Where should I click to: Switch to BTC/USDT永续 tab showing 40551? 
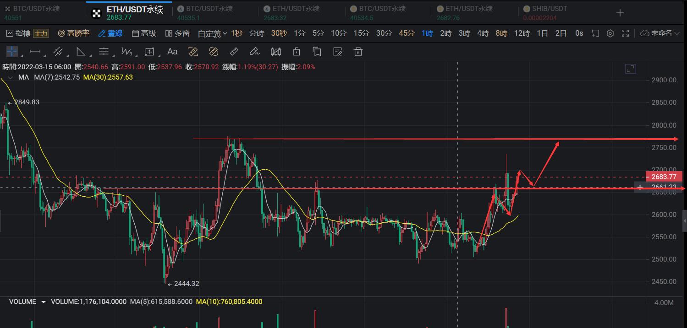43,13
